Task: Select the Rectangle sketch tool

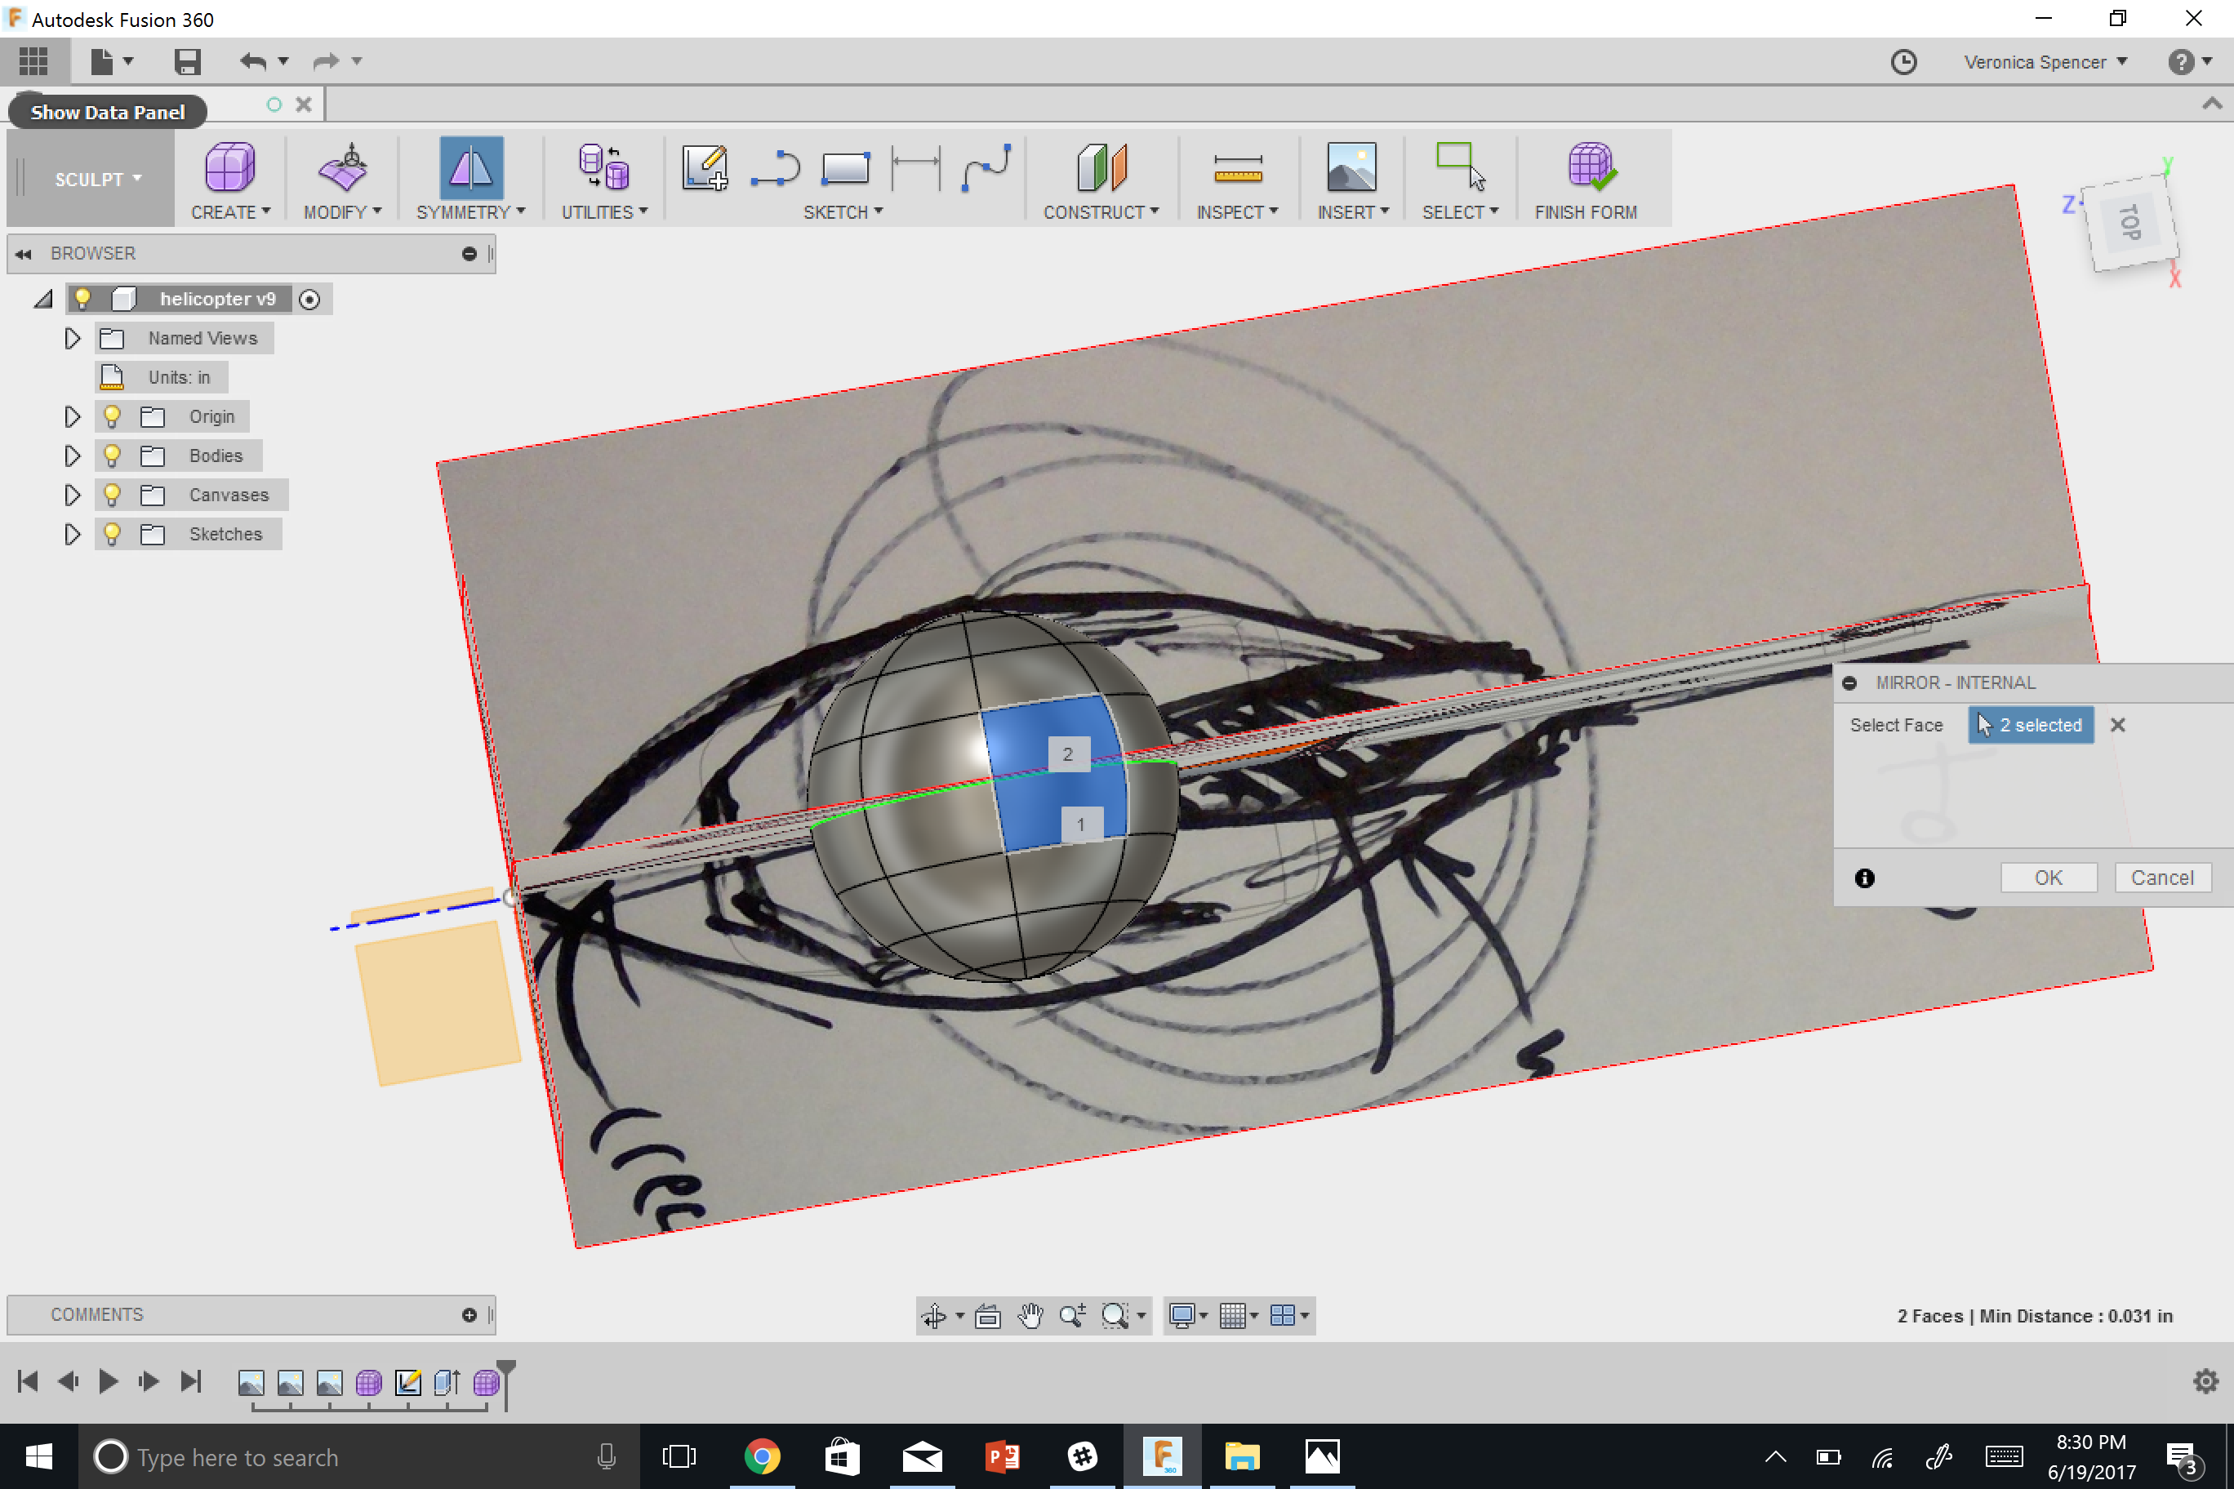Action: pos(844,167)
